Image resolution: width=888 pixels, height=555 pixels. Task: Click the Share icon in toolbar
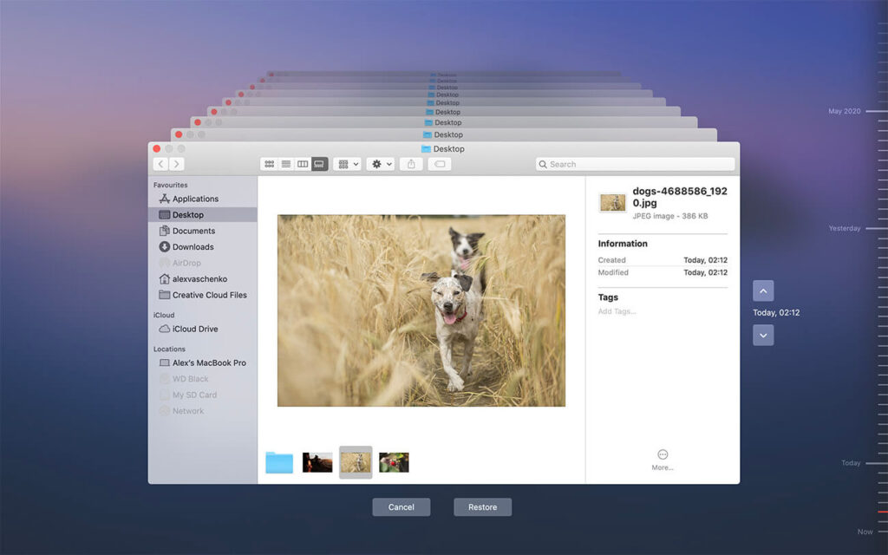411,164
